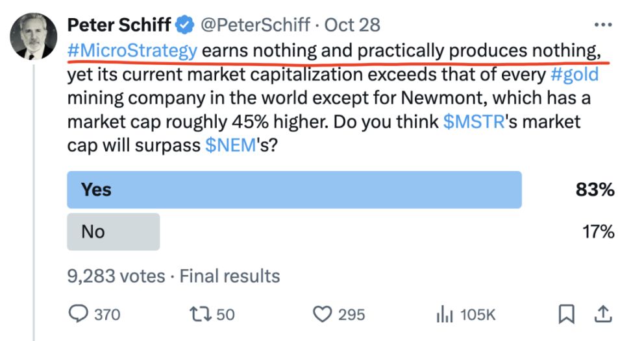Open the #gold hashtag
The image size is (631, 341).
point(574,76)
